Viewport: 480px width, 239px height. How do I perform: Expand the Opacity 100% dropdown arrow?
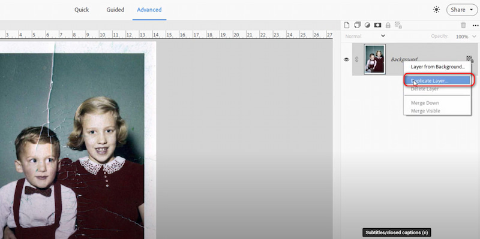[475, 37]
